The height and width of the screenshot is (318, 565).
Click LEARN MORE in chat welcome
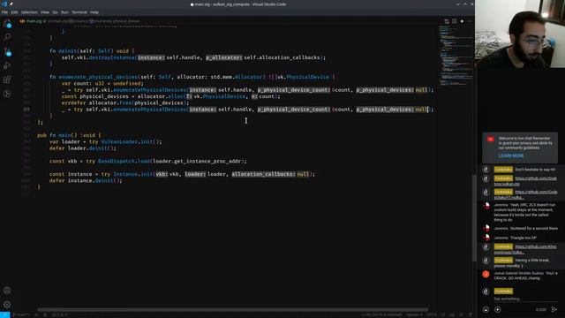click(511, 155)
